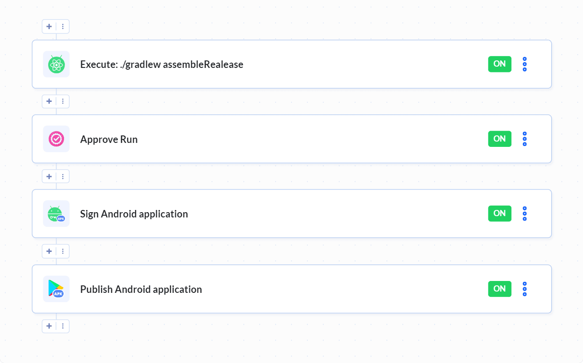Open the menu next to the top plus button
Image resolution: width=583 pixels, height=363 pixels.
coord(63,26)
